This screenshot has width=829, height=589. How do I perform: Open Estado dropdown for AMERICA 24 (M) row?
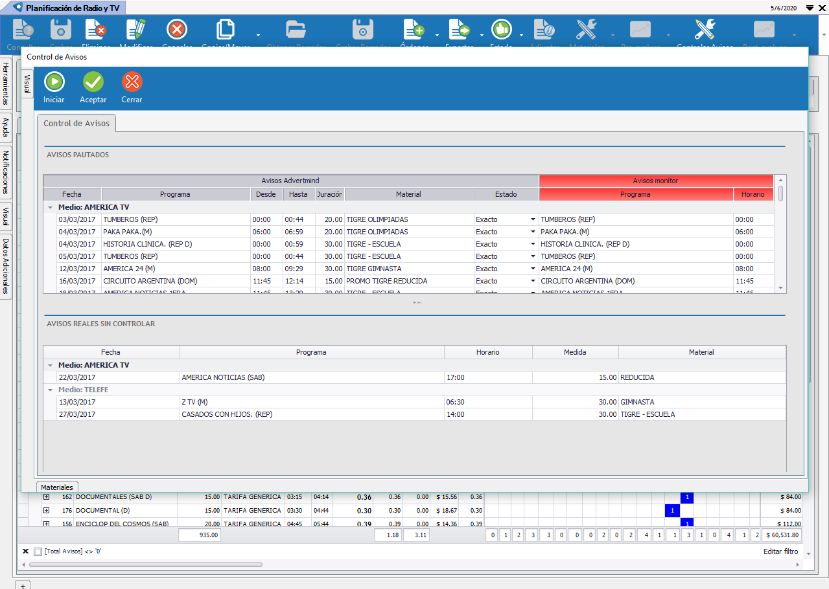click(533, 269)
